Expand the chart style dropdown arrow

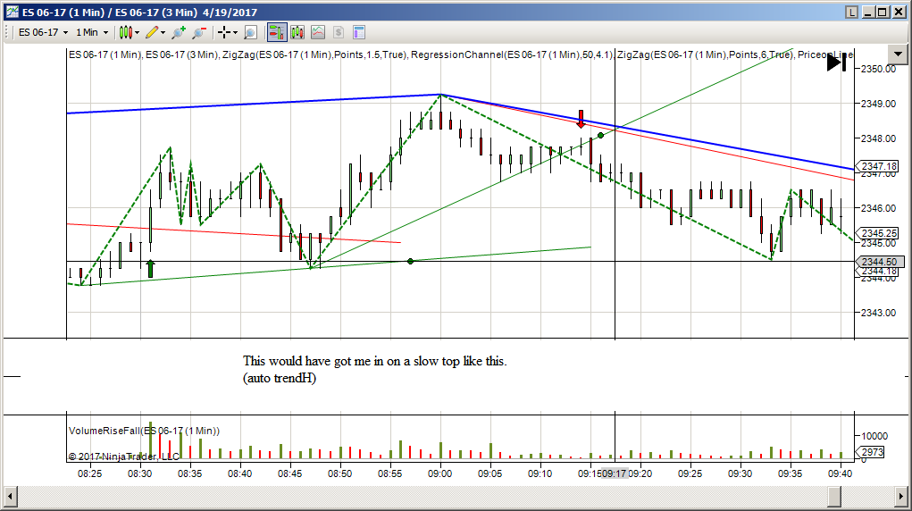click(x=138, y=32)
